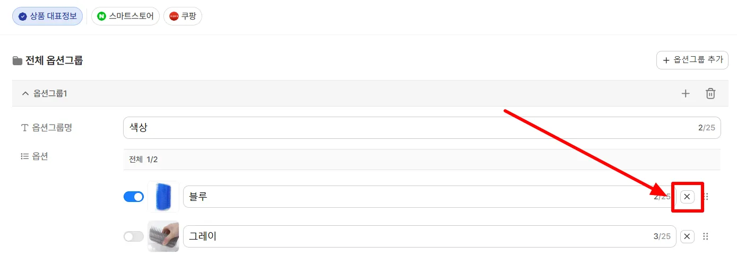
Task: Click the drag handle beside 그레이
Action: (x=706, y=236)
